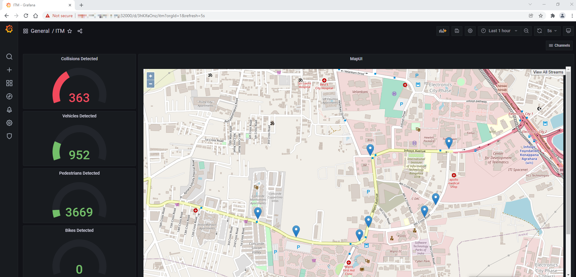Open the Dashboards sidebar icon
The image size is (576, 277).
[x=9, y=83]
